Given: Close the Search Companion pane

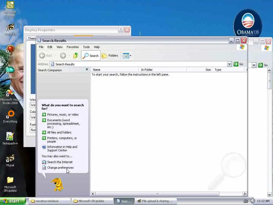Looking at the screenshot, I should tap(87, 69).
